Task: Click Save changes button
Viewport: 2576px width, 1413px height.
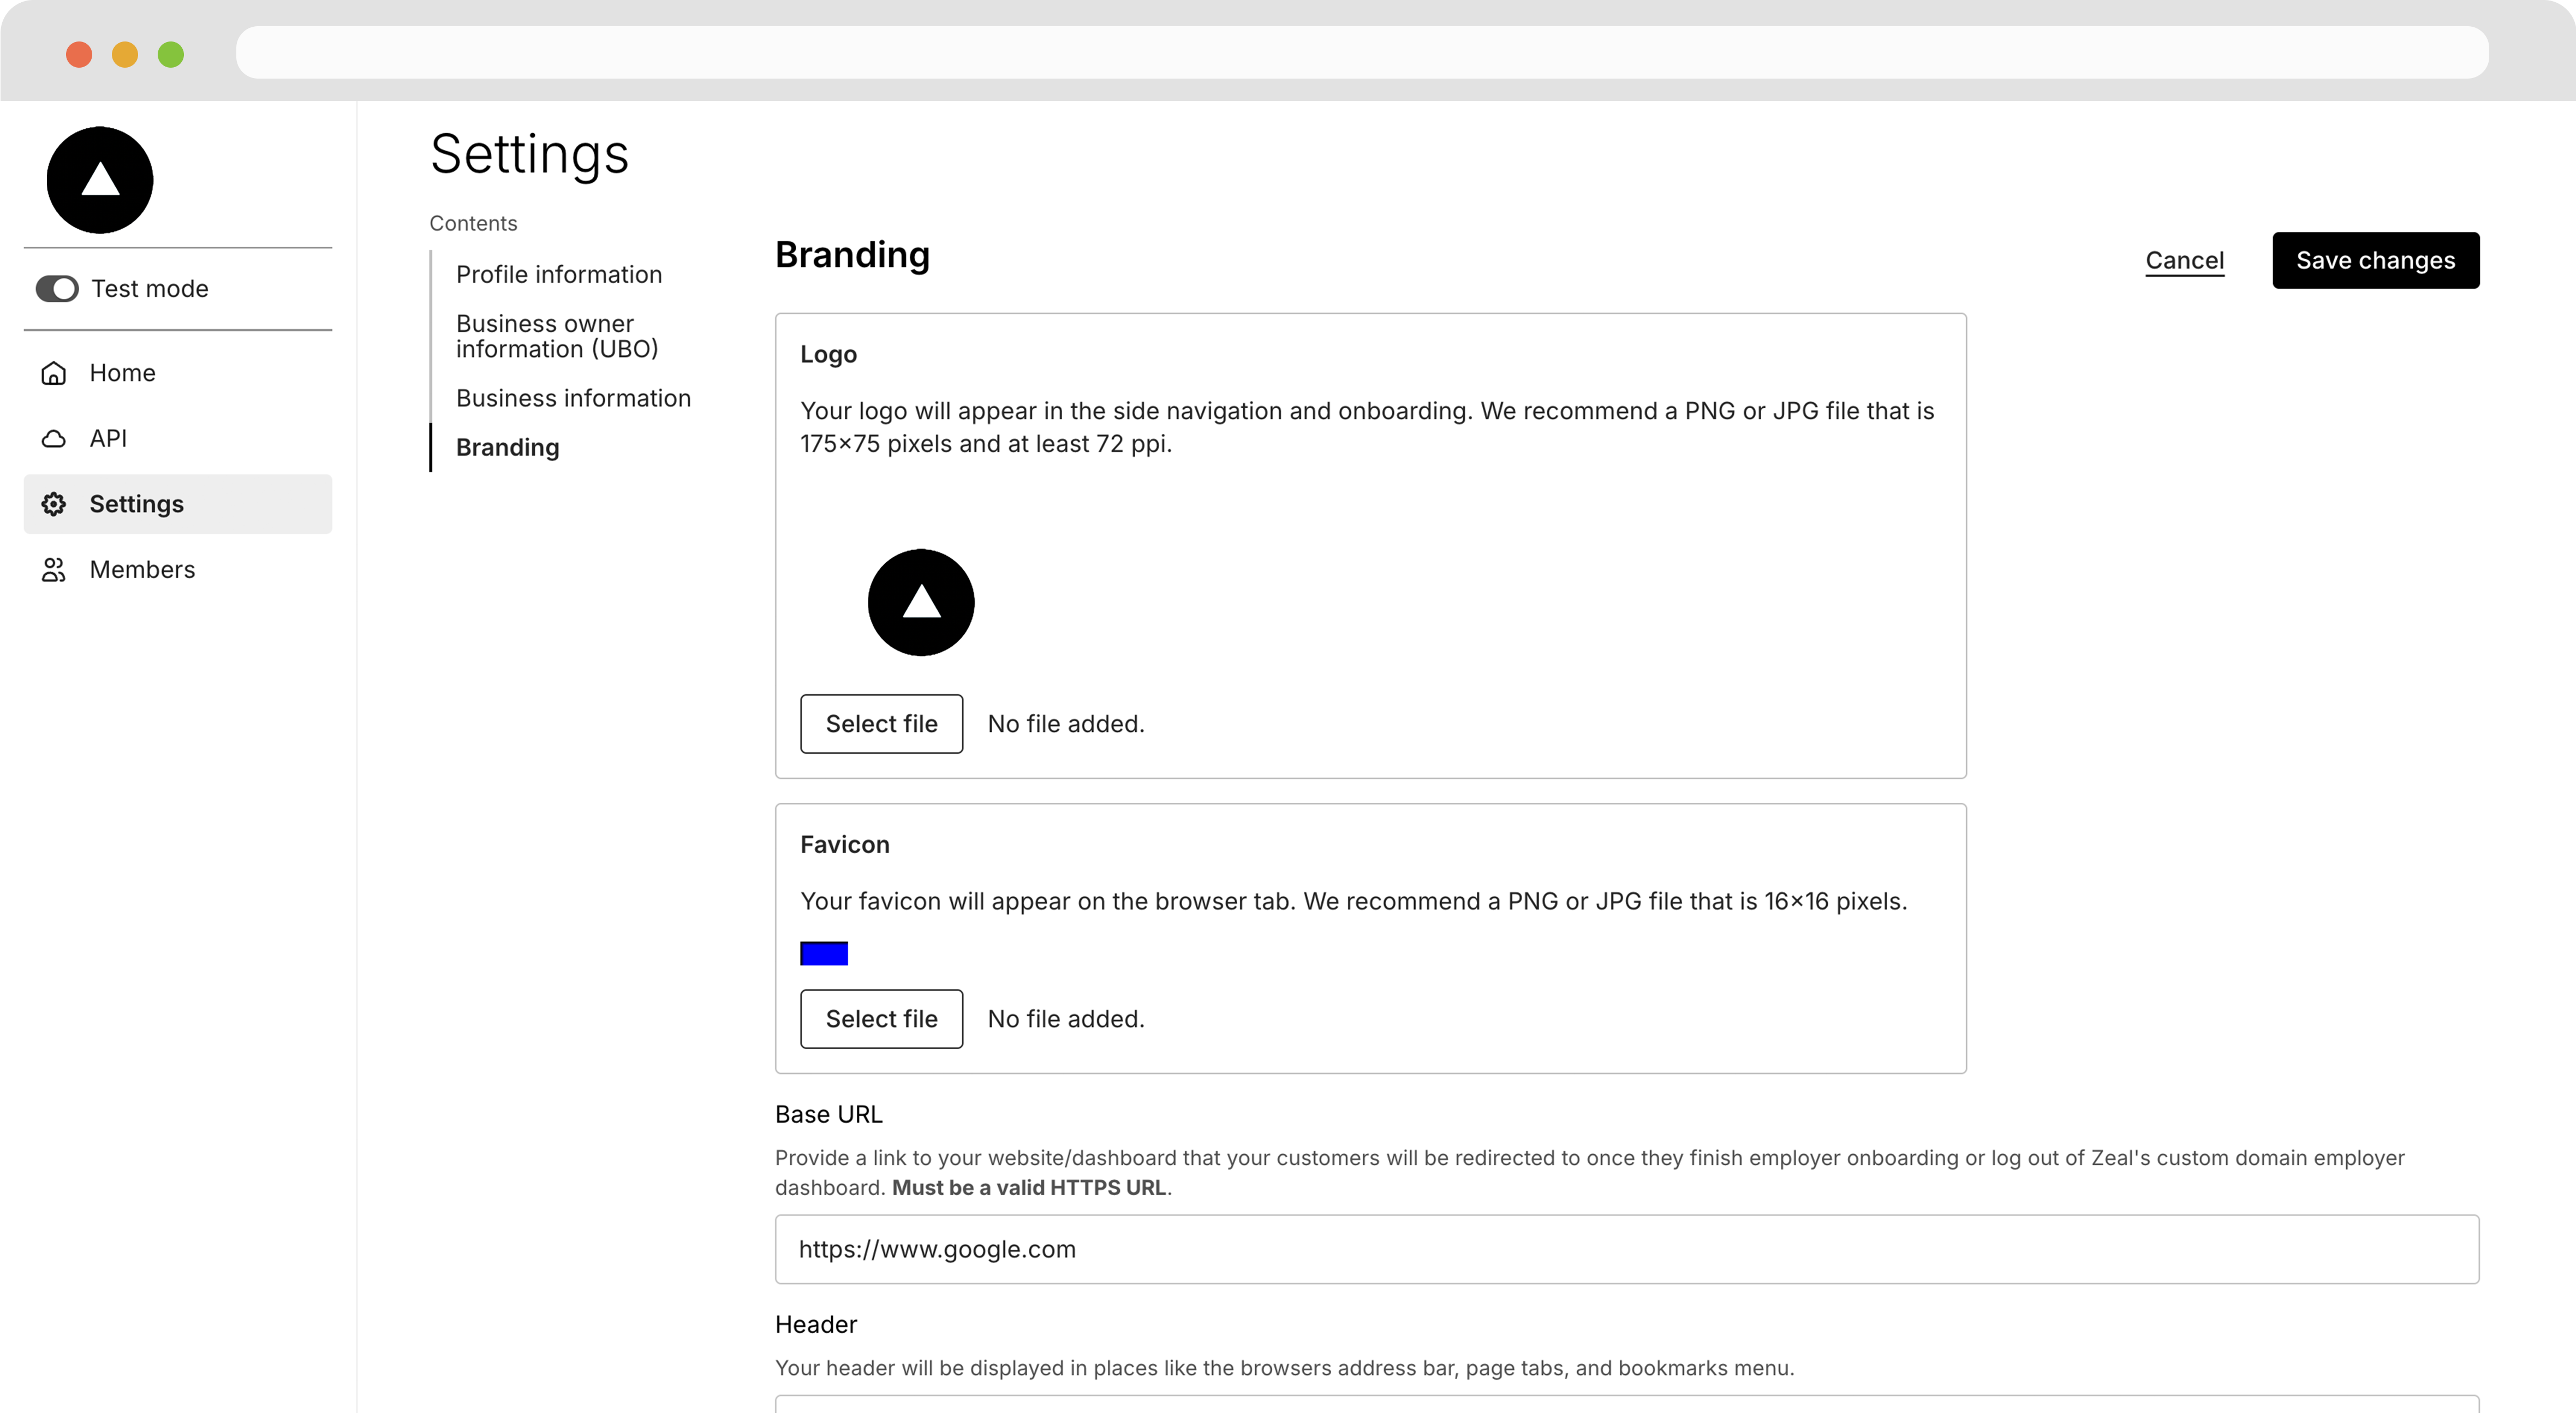Action: pos(2376,259)
